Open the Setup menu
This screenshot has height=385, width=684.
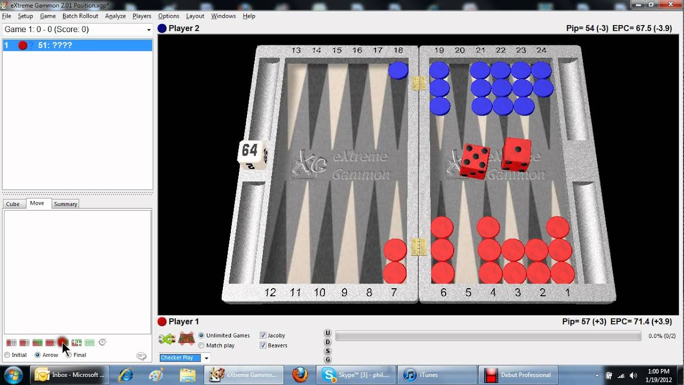coord(25,16)
